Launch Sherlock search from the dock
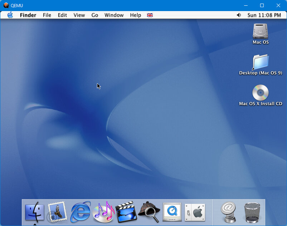Viewport: 287px width, 226px height. 149,212
